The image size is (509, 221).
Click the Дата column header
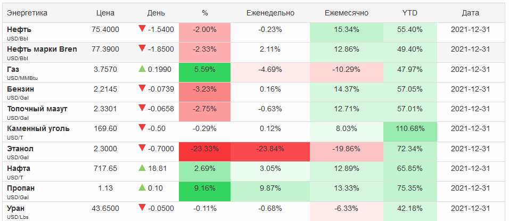[x=470, y=13]
